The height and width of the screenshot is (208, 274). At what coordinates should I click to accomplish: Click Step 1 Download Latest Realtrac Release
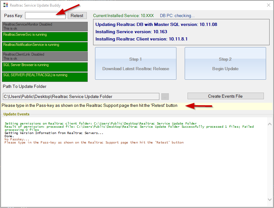coord(136,64)
